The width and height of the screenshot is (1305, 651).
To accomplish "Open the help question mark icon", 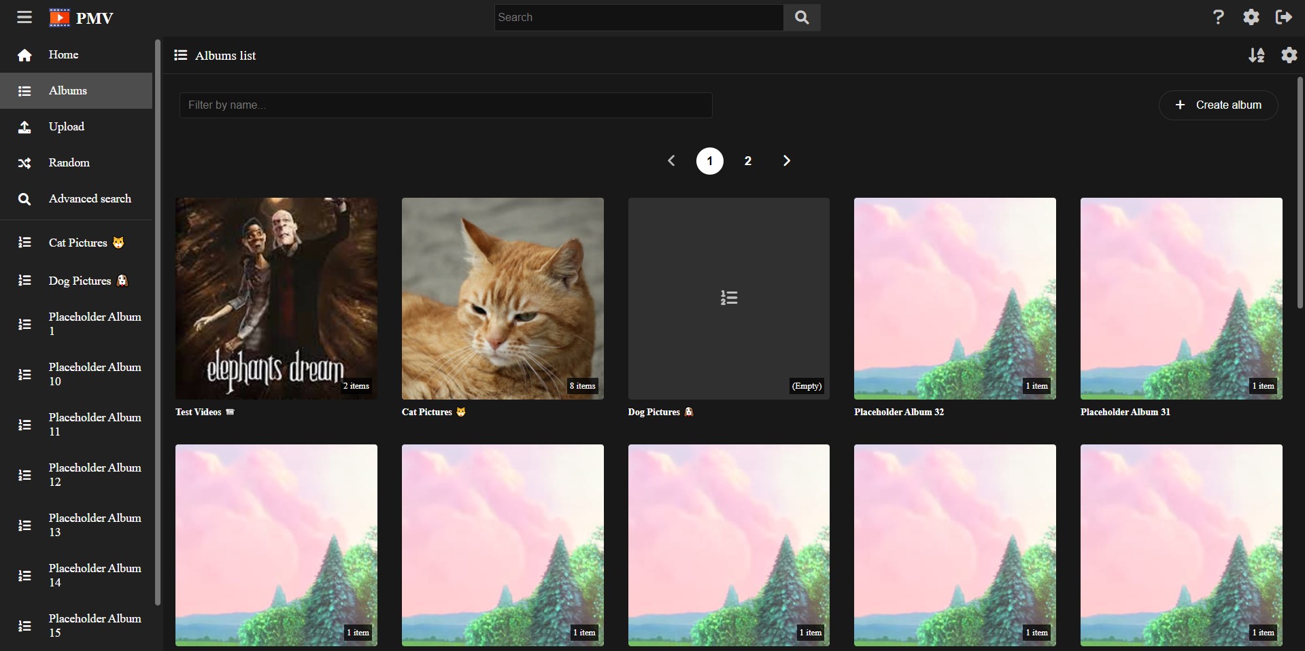I will coord(1218,17).
